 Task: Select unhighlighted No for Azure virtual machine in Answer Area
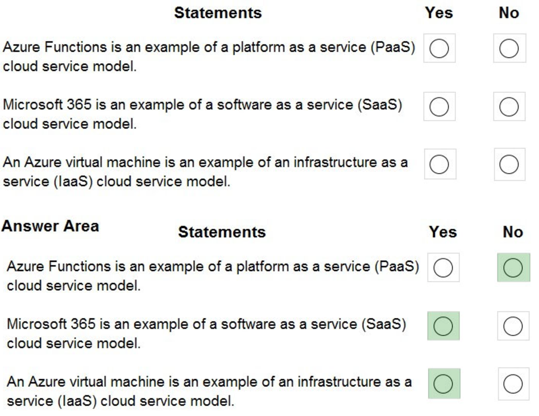[513, 384]
